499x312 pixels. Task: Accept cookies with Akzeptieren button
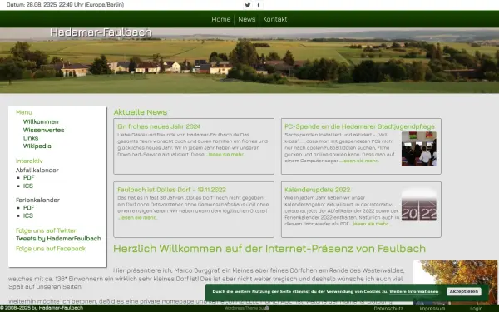pyautogui.click(x=464, y=292)
